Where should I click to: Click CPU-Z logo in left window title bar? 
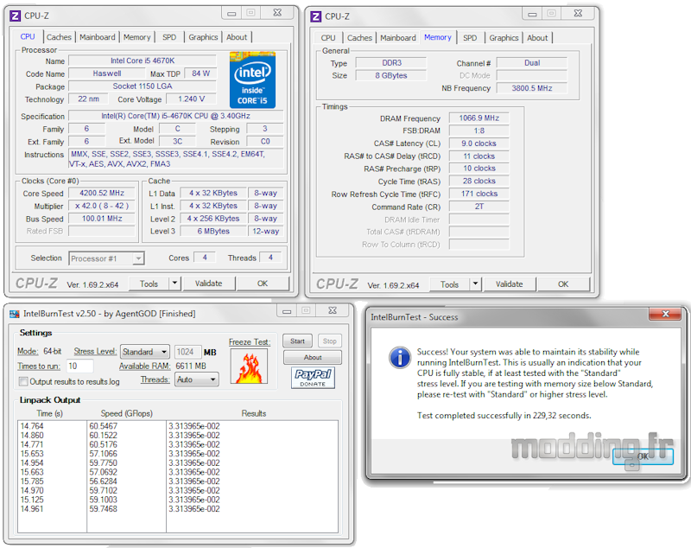tap(15, 16)
